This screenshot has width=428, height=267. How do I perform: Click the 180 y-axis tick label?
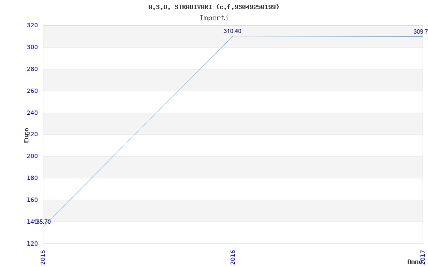pos(32,178)
